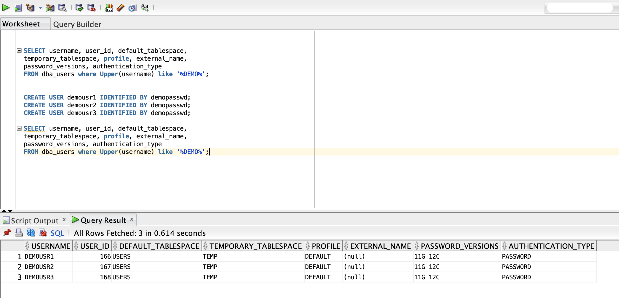Select the DEMOUSR2 cell in results
Viewport: 619px width, 298px height.
pos(39,267)
